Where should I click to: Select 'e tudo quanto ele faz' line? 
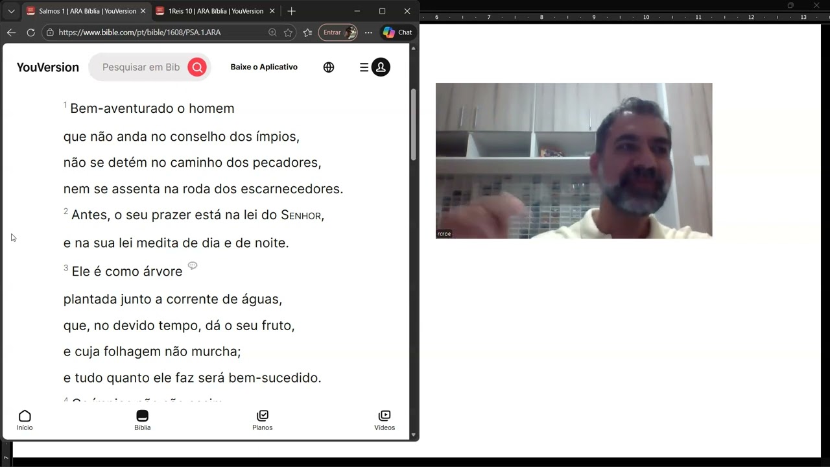193,378
